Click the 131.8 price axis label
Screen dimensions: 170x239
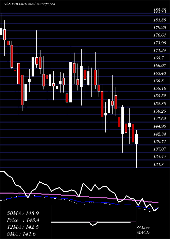158,165
